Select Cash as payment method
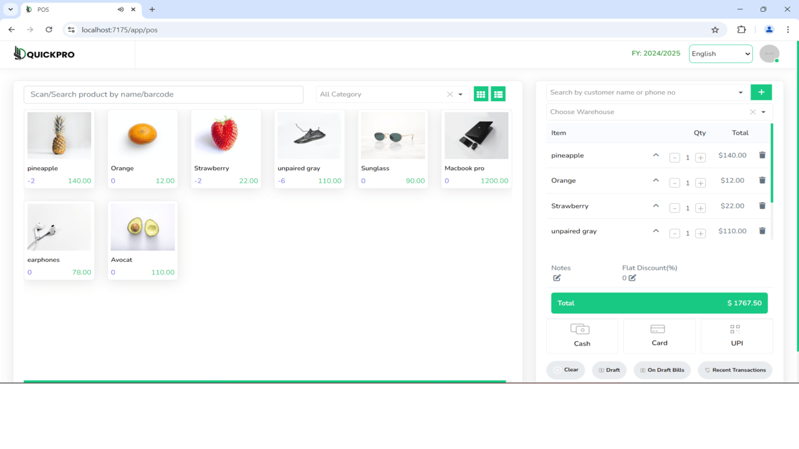Image resolution: width=799 pixels, height=449 pixels. [x=582, y=336]
